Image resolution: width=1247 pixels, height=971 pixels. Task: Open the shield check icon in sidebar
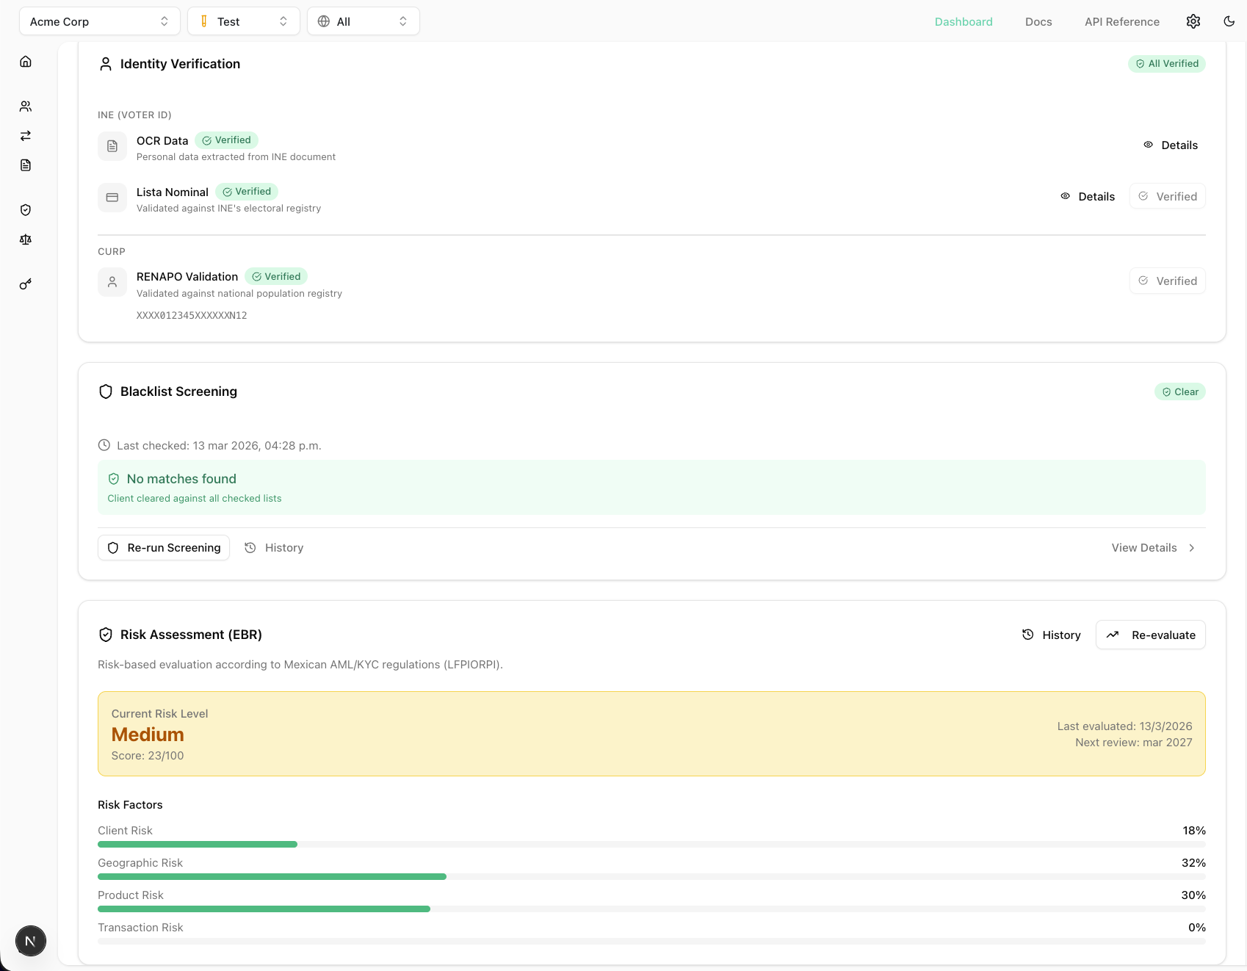[x=26, y=210]
